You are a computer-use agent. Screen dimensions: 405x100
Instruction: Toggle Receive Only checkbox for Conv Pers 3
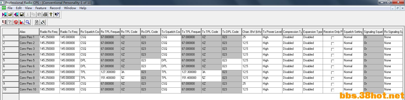coord(333,49)
